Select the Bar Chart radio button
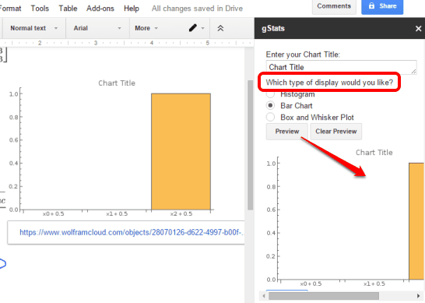Viewport: 425px width, 303px height. (270, 105)
